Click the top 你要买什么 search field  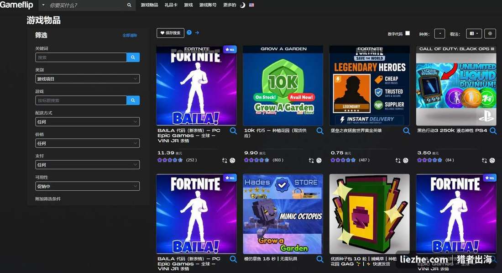(87, 5)
